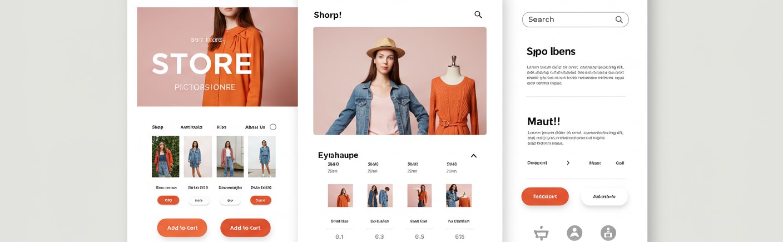
Task: Click the search magnifier icon beside Shorp!
Action: 478,15
